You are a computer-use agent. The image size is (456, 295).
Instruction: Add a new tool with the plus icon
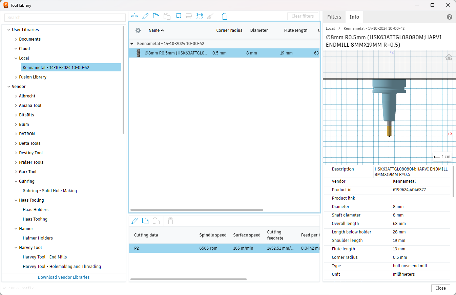click(x=134, y=16)
